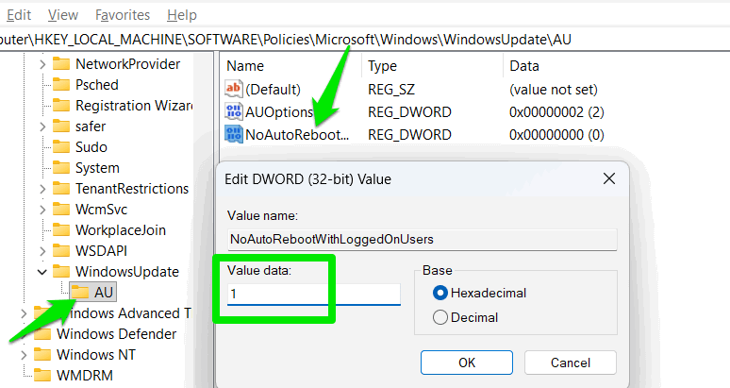The height and width of the screenshot is (388, 730).
Task: Open the Help menu
Action: tap(182, 15)
